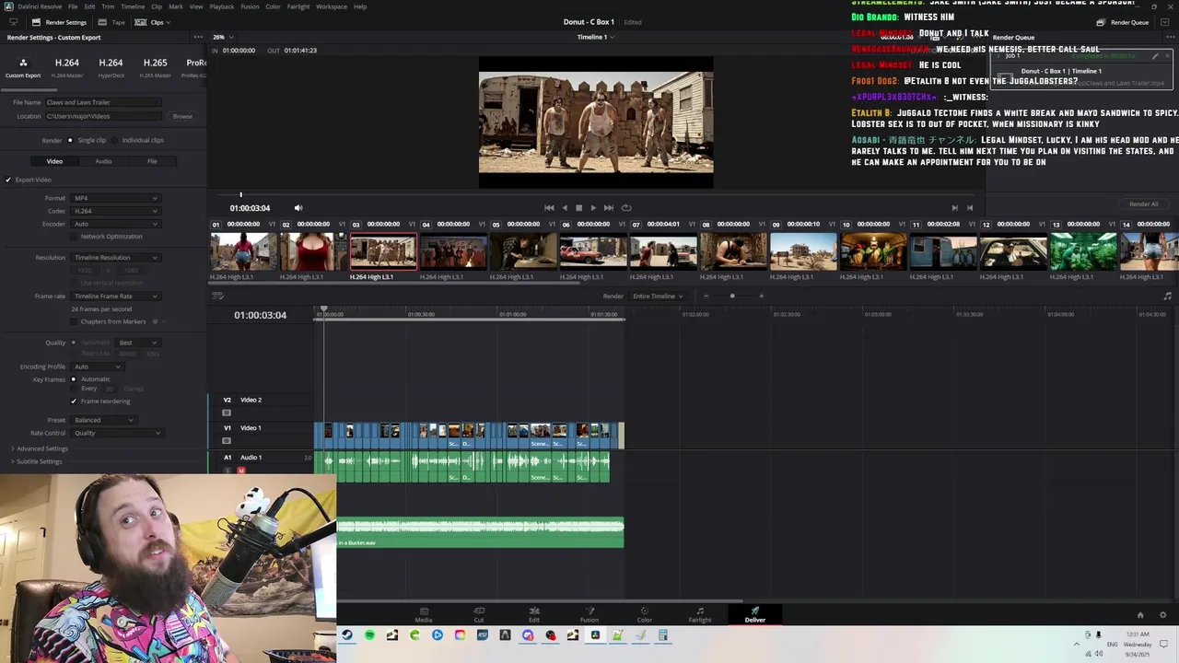Select Every N frames key frames radio

point(75,389)
